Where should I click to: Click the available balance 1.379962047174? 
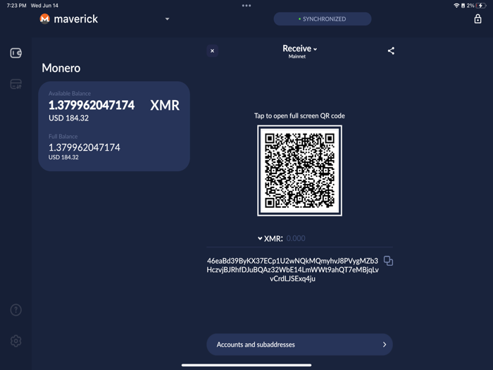(92, 105)
